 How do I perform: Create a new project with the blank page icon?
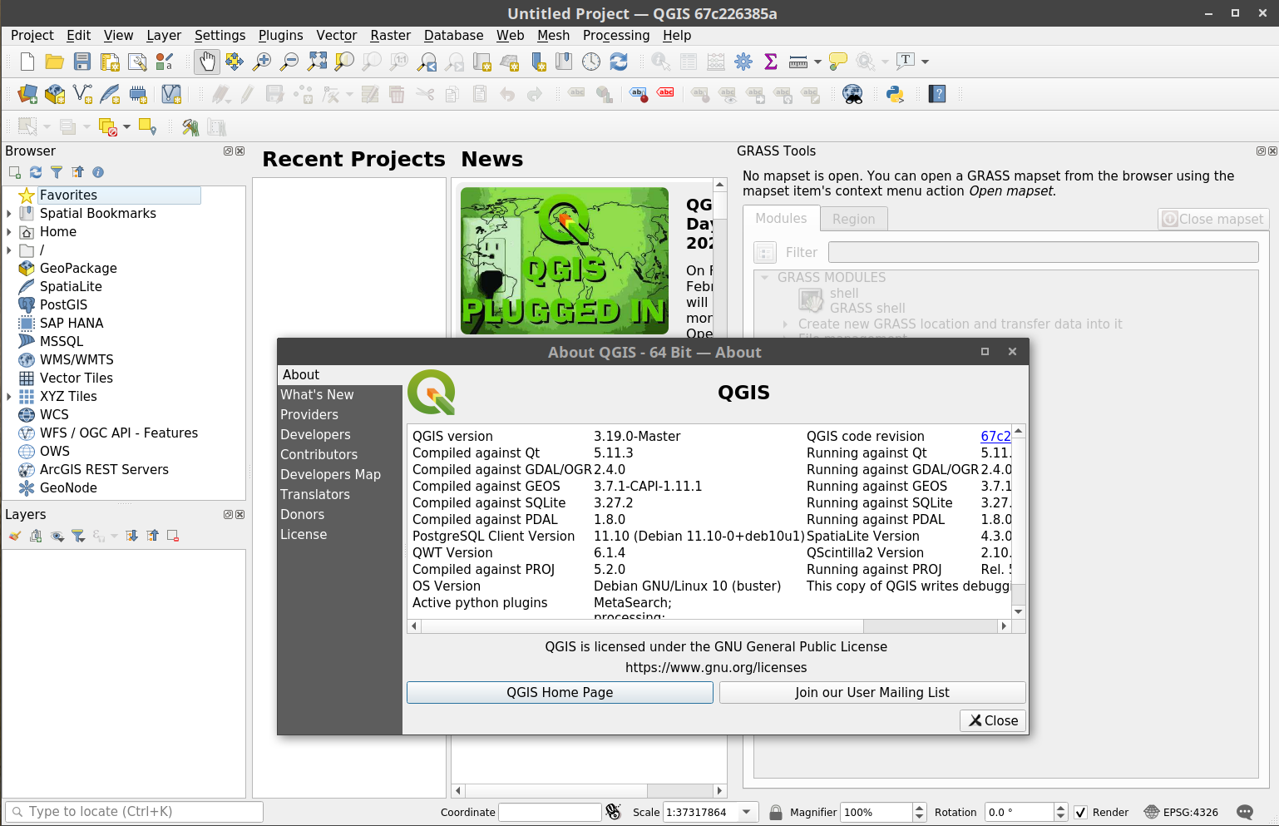(27, 62)
